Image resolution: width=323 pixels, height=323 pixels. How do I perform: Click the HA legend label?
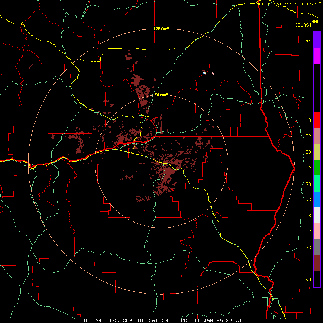[x=308, y=120]
